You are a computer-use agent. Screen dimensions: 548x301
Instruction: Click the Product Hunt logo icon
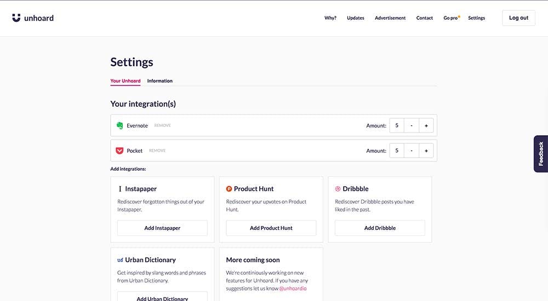click(229, 189)
